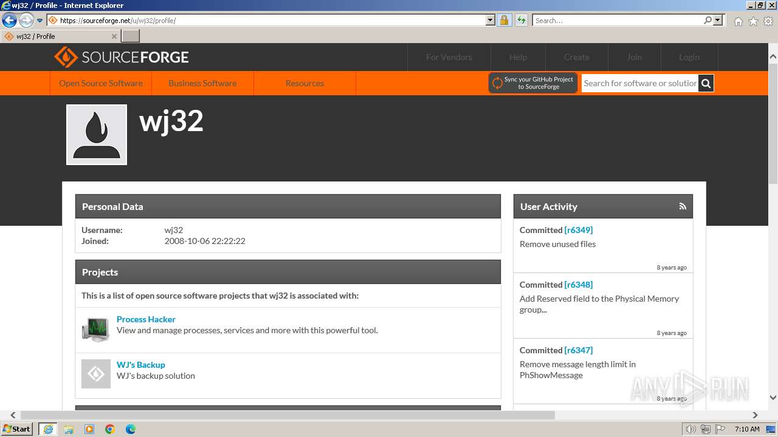Open commit r6347 link
This screenshot has height=437, width=778.
(x=579, y=350)
